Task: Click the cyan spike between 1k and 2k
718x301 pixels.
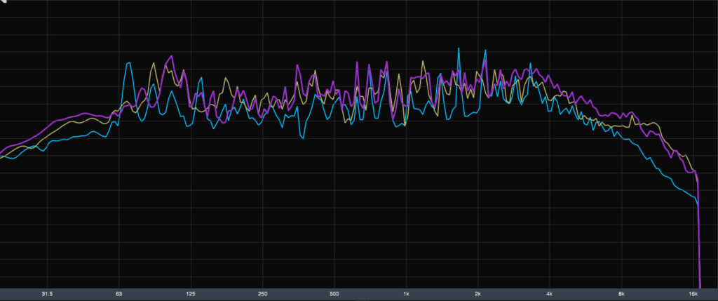Action: 459,48
